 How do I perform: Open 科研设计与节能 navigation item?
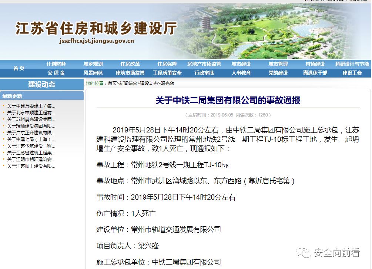tap(352, 64)
